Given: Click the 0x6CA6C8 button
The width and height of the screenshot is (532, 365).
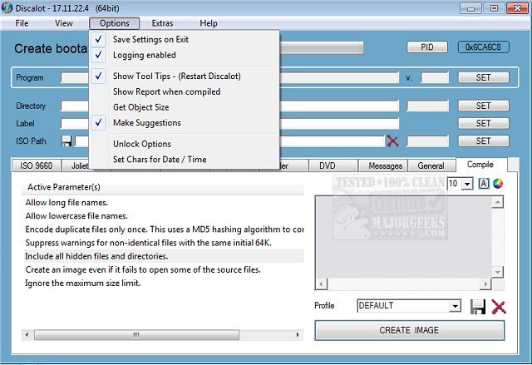Looking at the screenshot, I should point(483,47).
